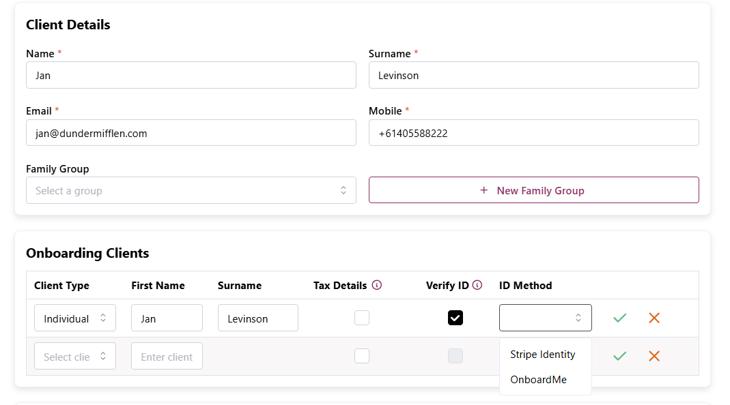Show info about Tax Details column
This screenshot has width=730, height=405.
377,285
